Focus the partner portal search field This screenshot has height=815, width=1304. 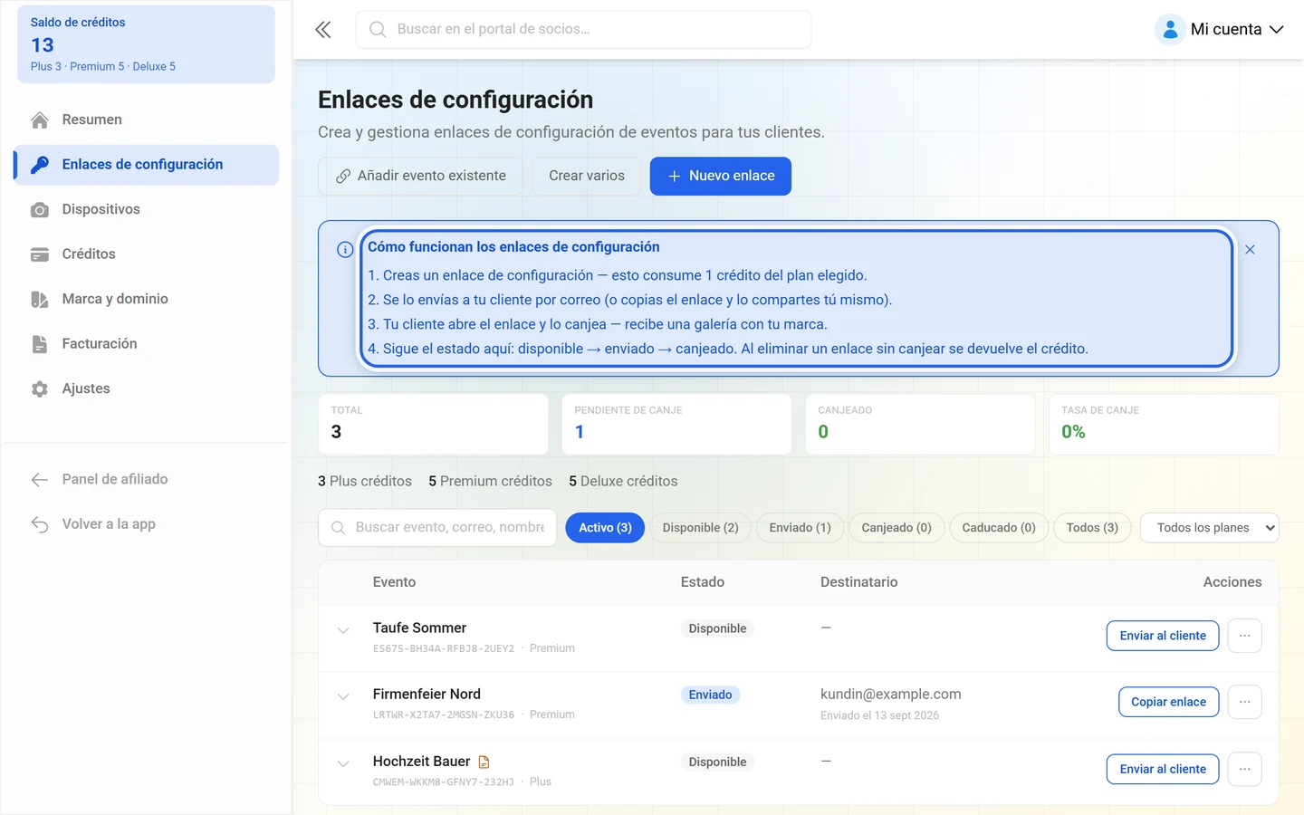click(x=584, y=30)
